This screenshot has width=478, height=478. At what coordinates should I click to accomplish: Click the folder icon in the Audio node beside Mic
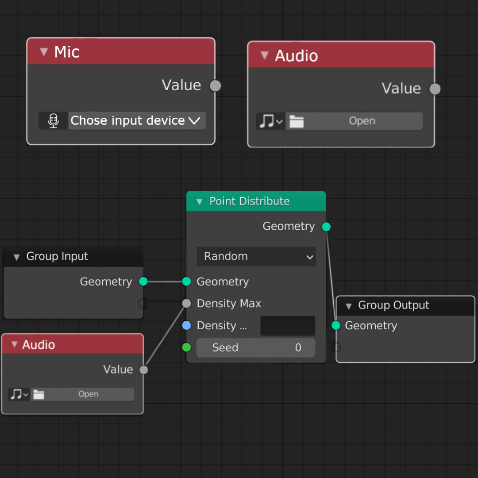tap(296, 121)
